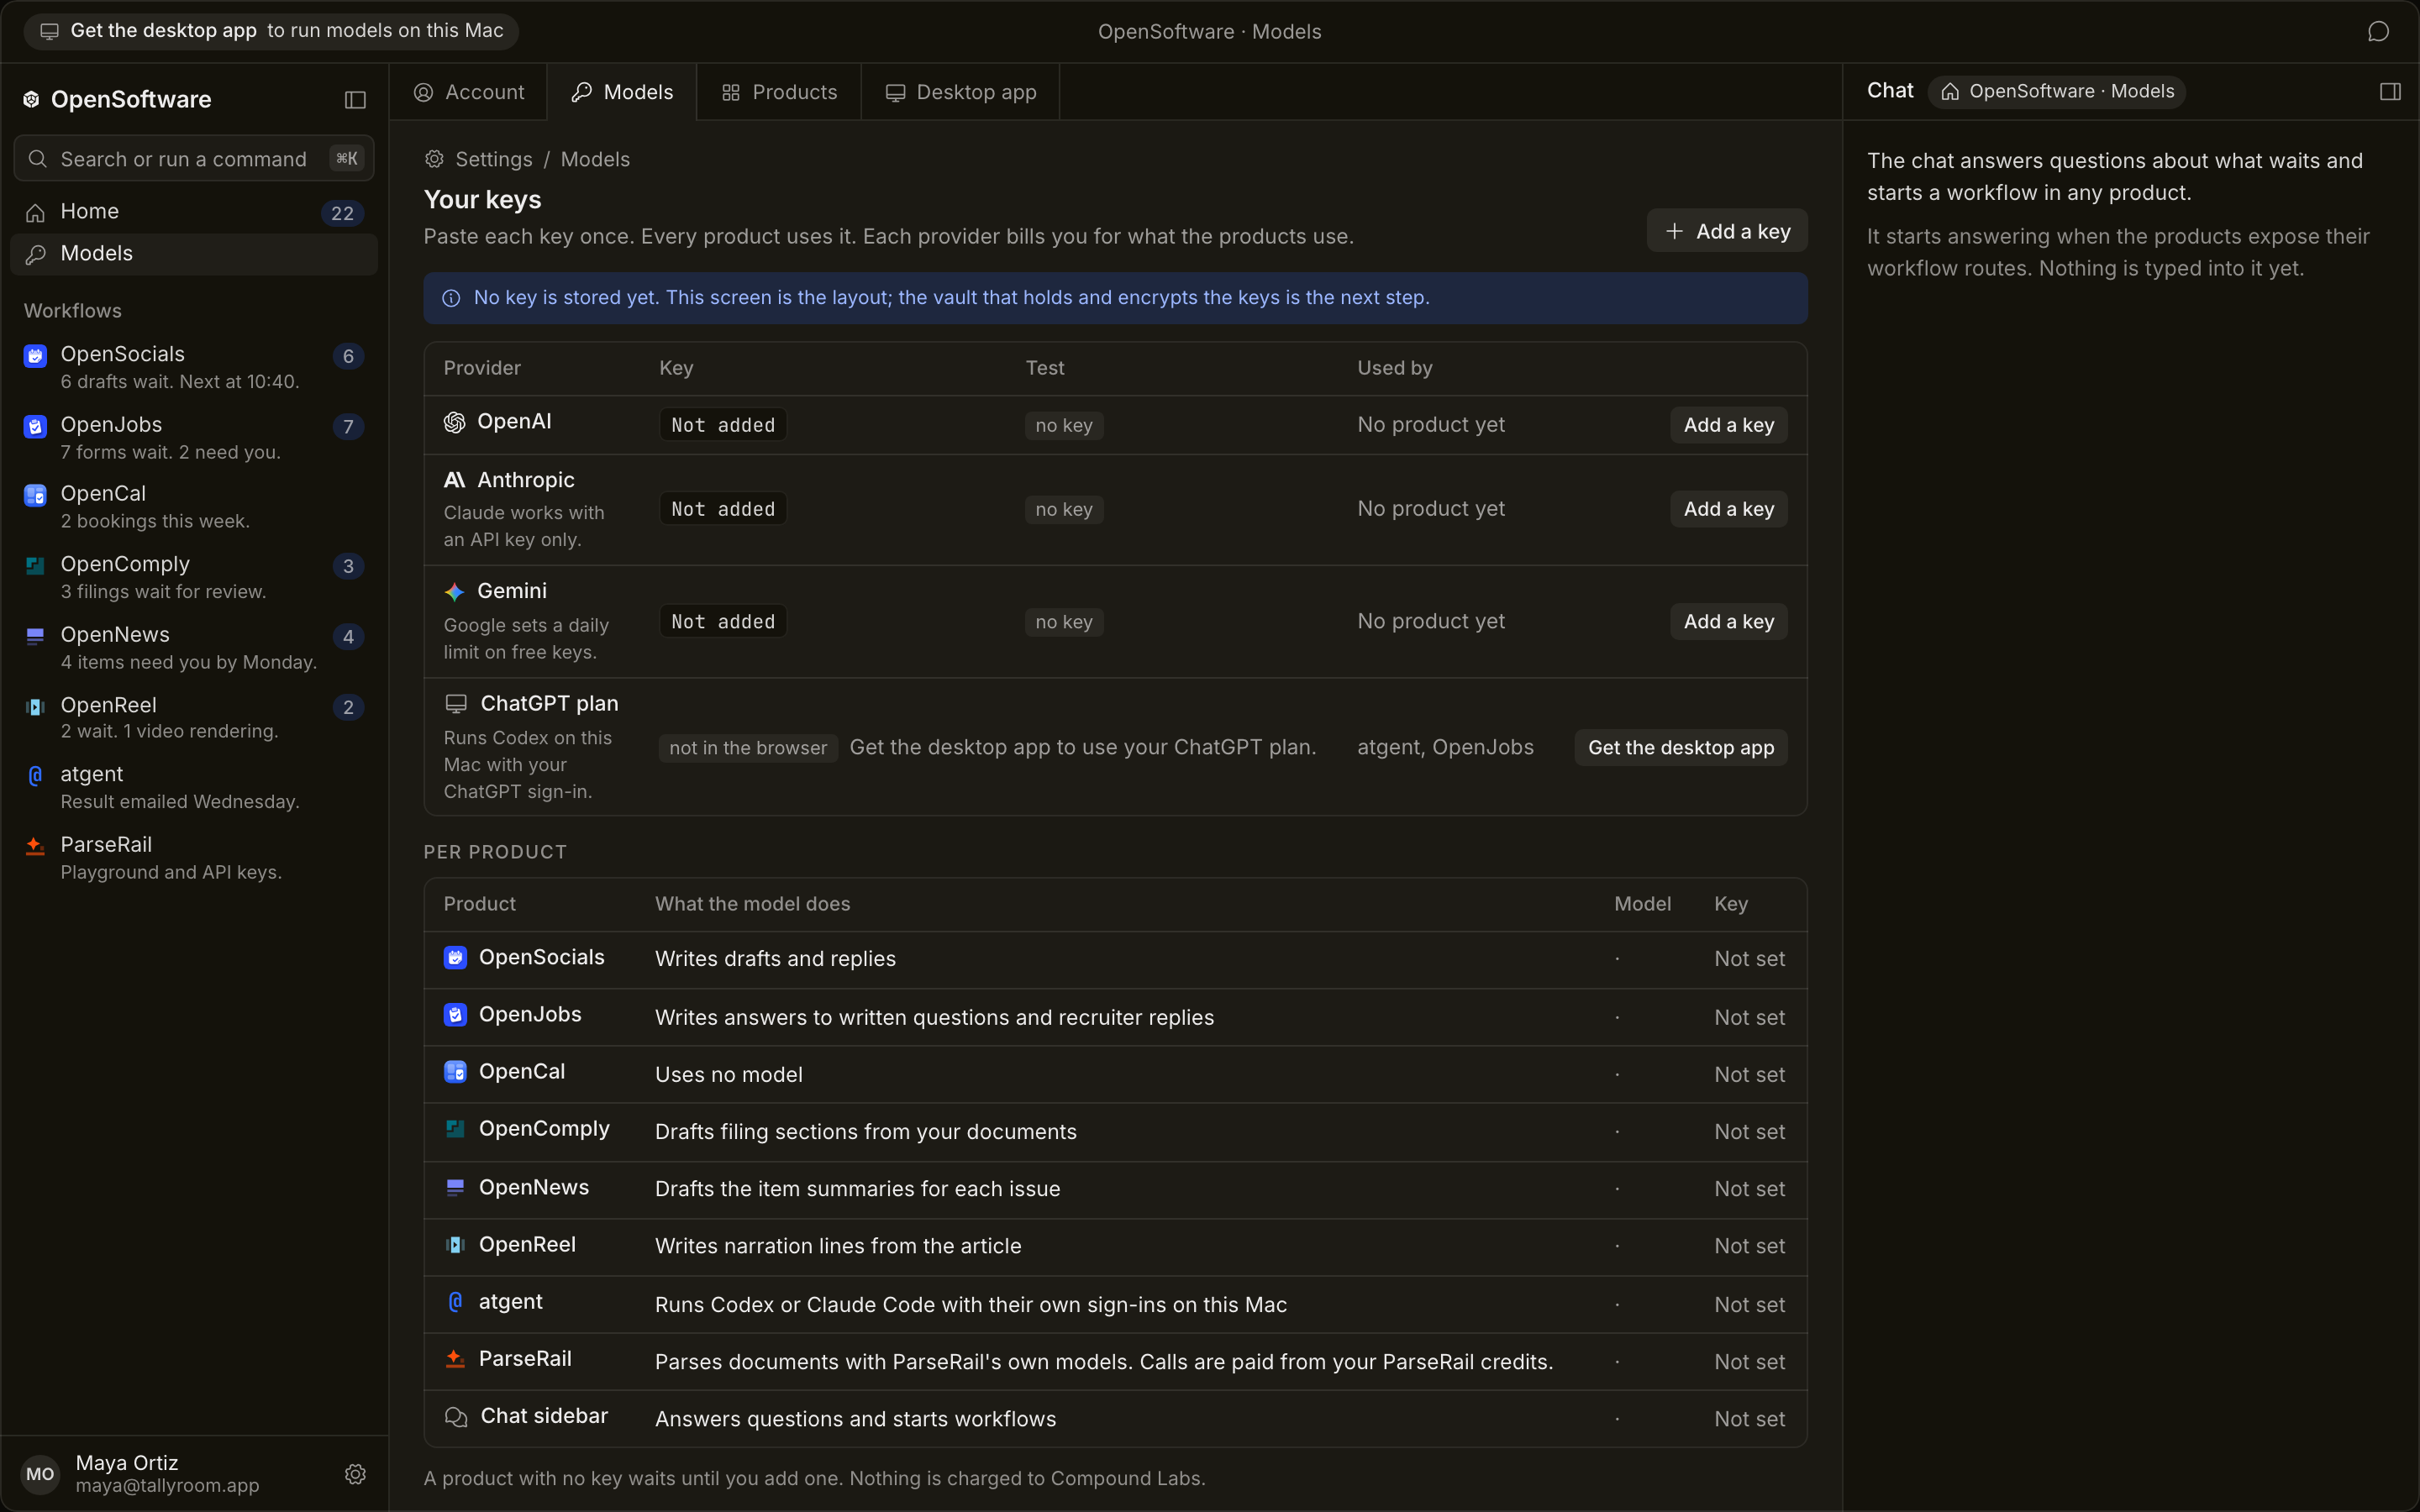Click the OpenJobs icon in Workflows sidebar
Viewport: 2420px width, 1512px height.
tap(36, 426)
